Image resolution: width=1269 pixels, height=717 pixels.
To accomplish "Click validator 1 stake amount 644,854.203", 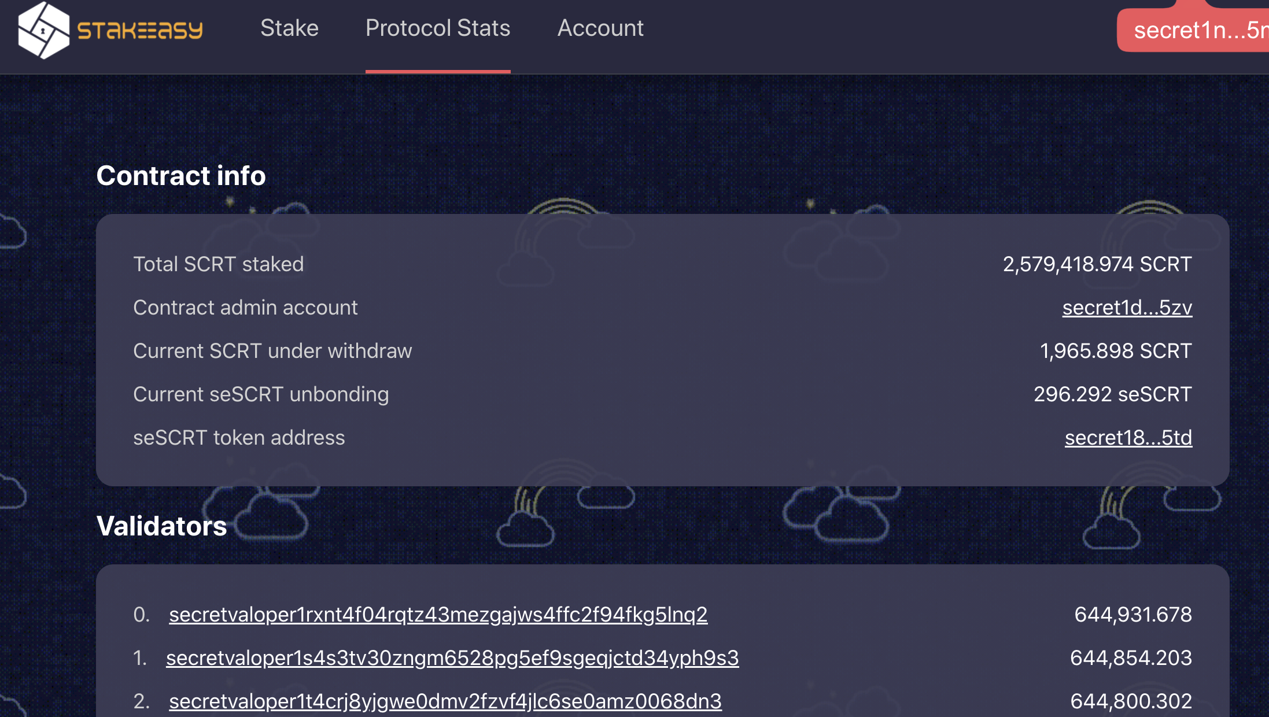I will (1131, 657).
